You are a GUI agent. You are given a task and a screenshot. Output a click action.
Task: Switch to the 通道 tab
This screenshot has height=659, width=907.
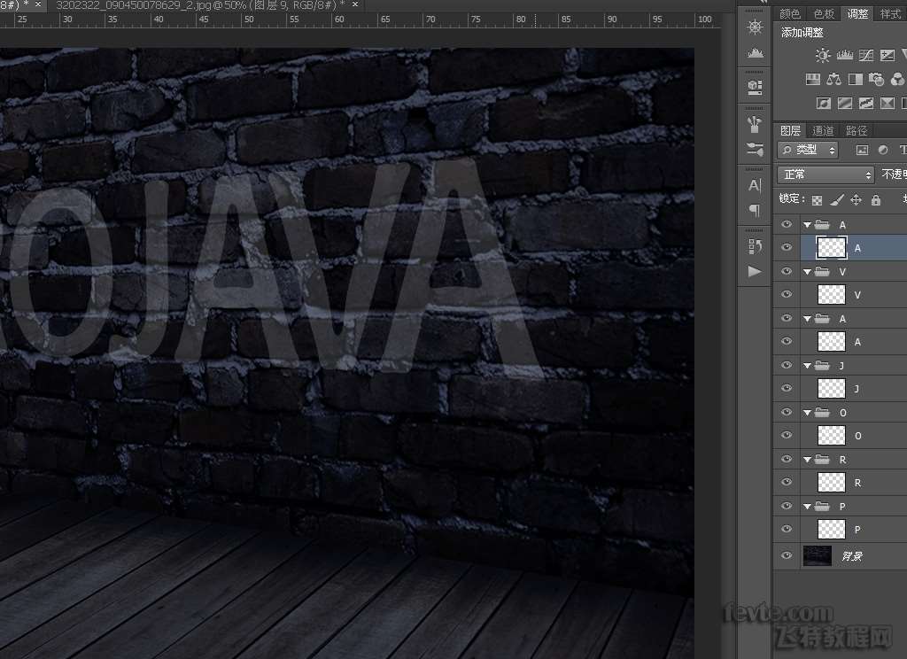823,131
